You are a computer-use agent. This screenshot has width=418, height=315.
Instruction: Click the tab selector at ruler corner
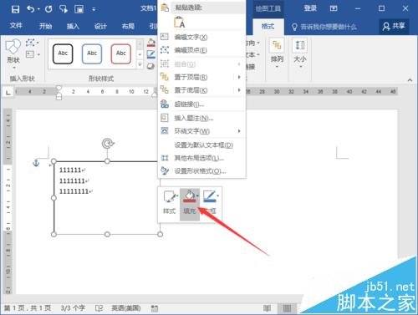click(x=8, y=92)
